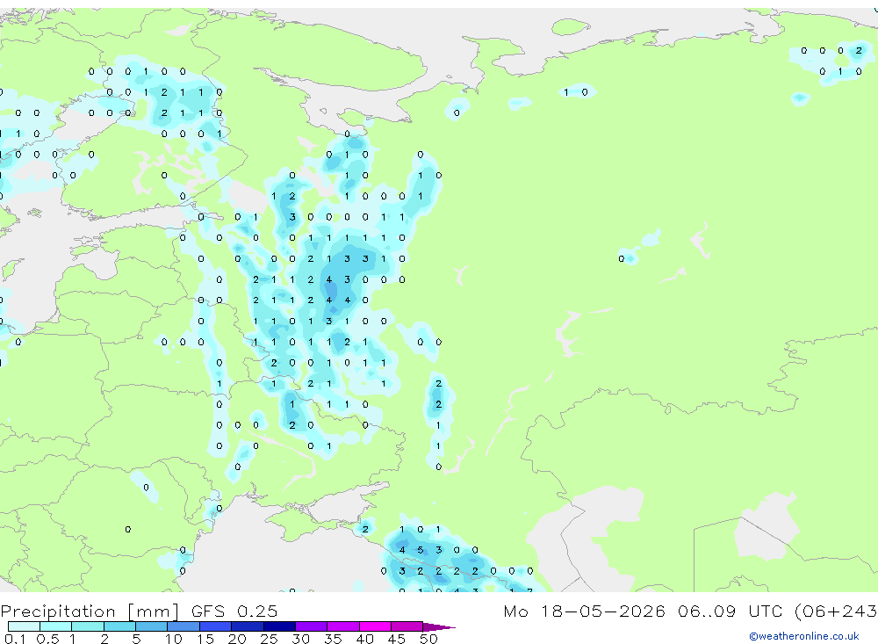Viewport: 878px width, 644px height.
Task: Click the legend label '50'
Action: click(x=428, y=639)
